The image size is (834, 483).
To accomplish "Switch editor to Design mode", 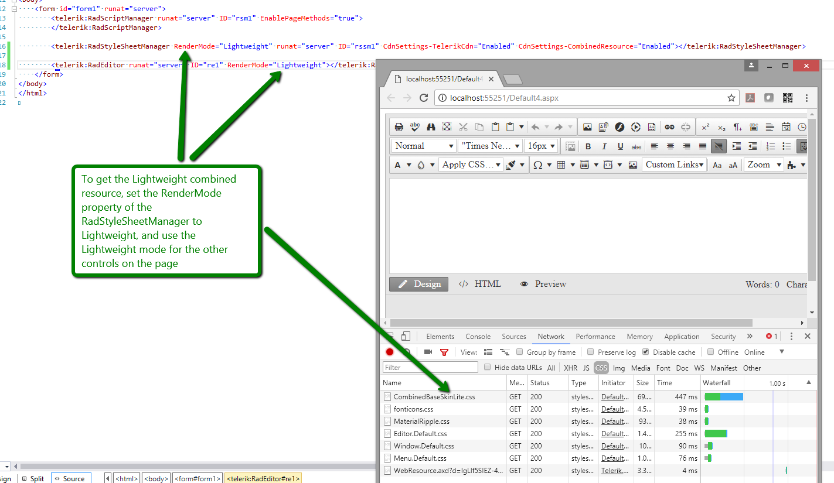I will coord(419,284).
